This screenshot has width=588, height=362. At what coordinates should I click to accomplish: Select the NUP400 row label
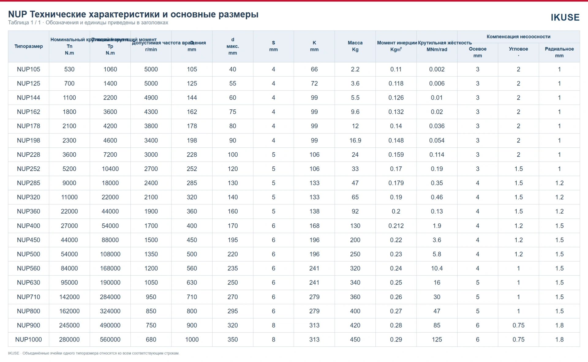[x=28, y=226]
